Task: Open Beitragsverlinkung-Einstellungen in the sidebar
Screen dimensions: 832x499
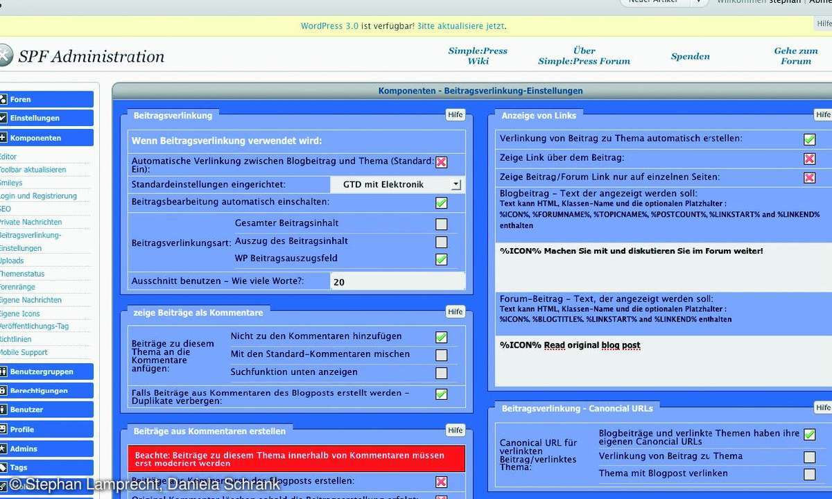Action: click(x=31, y=241)
